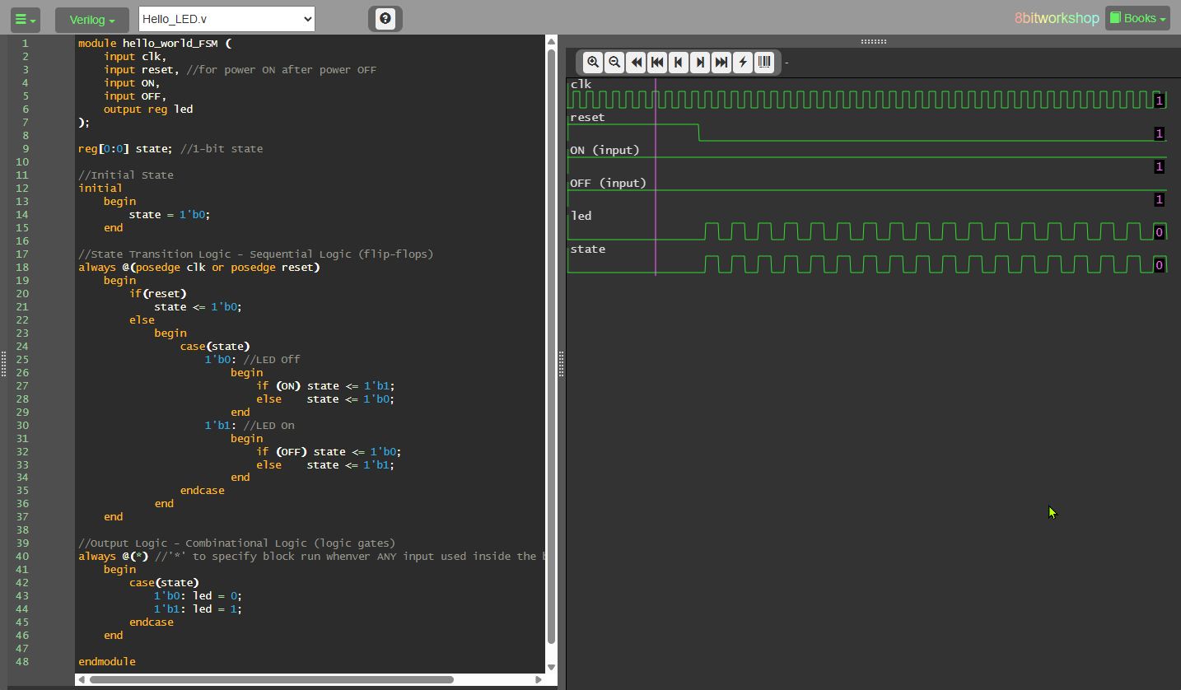Expand the Books dropdown menu
This screenshot has width=1181, height=690.
tap(1137, 18)
